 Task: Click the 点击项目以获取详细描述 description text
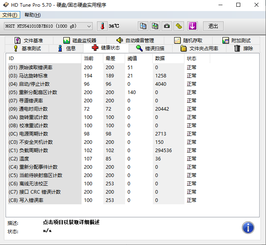pos(71,222)
